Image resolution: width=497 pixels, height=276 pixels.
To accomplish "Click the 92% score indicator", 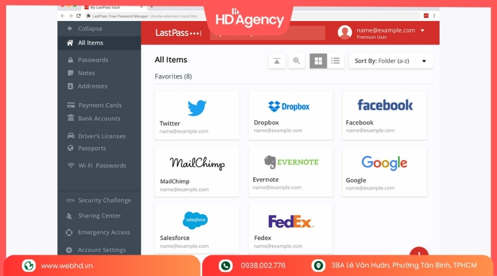I will [70, 200].
